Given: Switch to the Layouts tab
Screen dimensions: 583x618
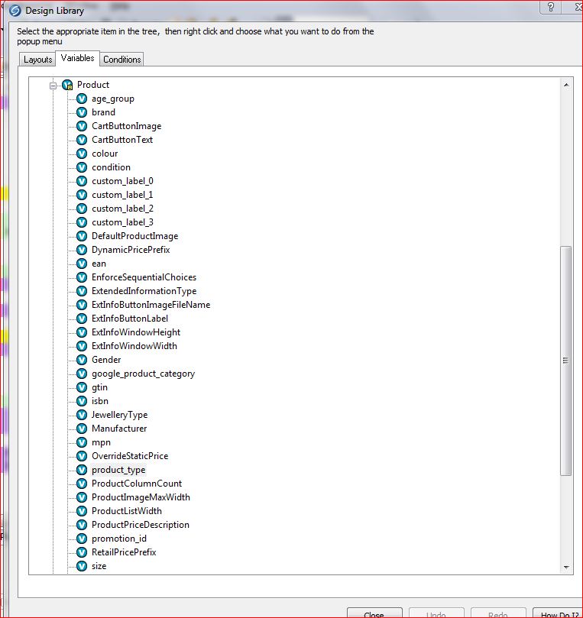Looking at the screenshot, I should [x=37, y=60].
